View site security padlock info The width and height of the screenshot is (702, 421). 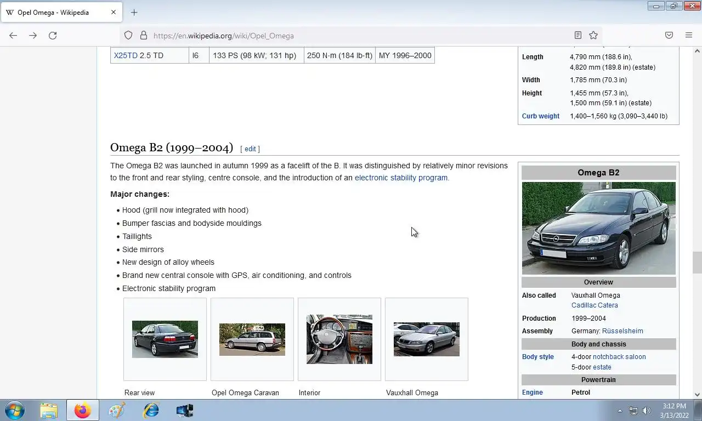tap(144, 35)
